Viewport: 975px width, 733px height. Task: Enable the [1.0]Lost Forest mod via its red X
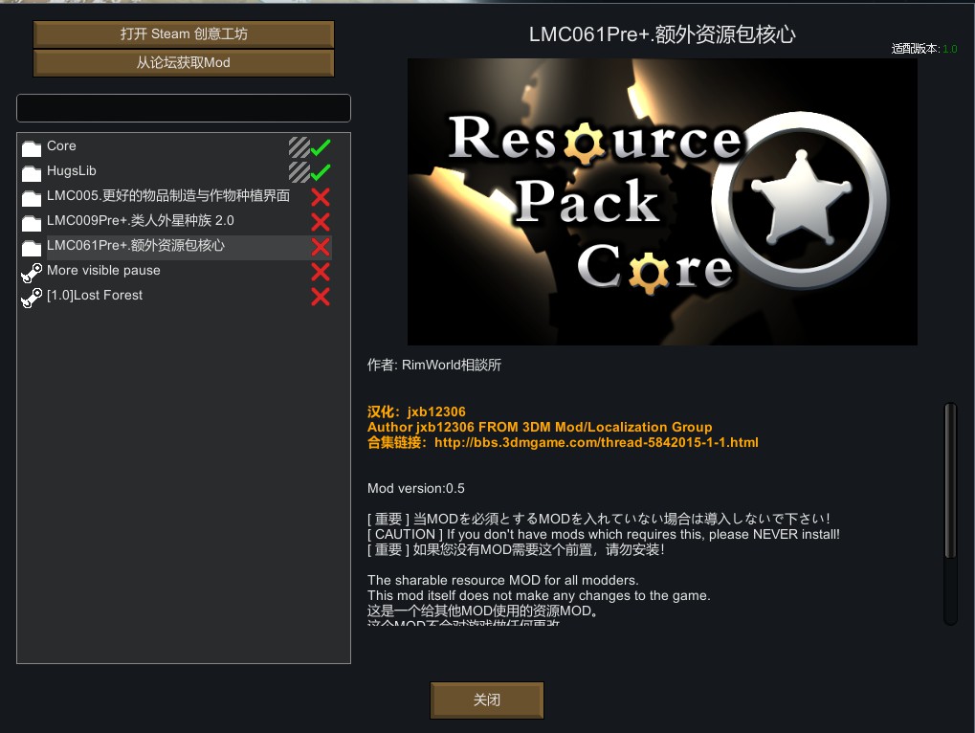[x=321, y=296]
